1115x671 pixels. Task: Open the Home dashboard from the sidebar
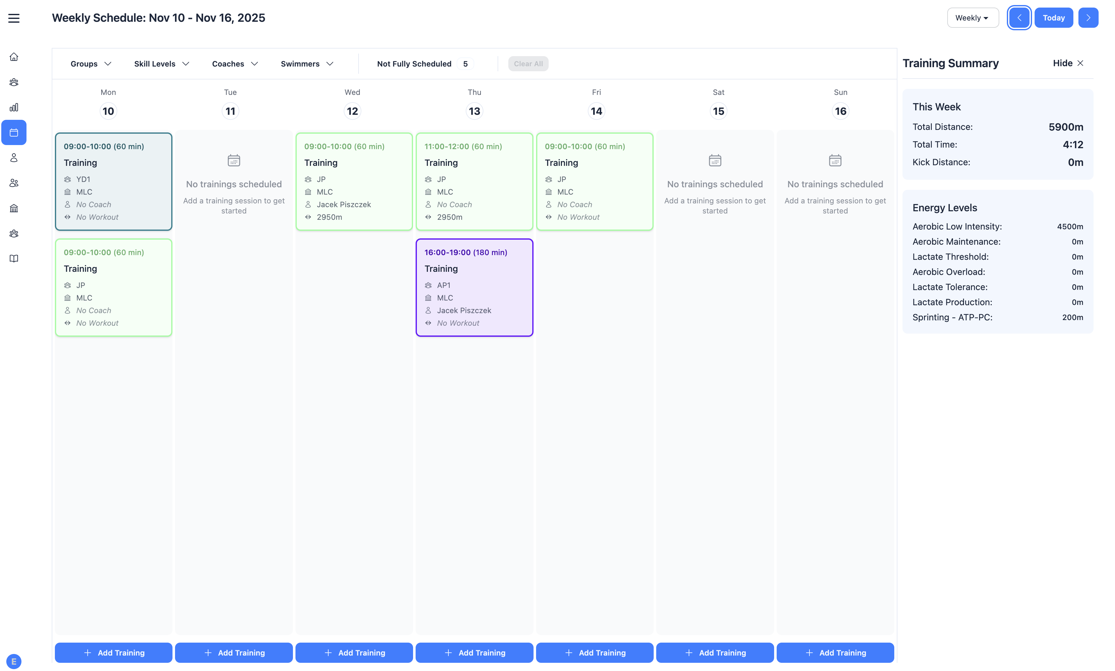tap(14, 56)
